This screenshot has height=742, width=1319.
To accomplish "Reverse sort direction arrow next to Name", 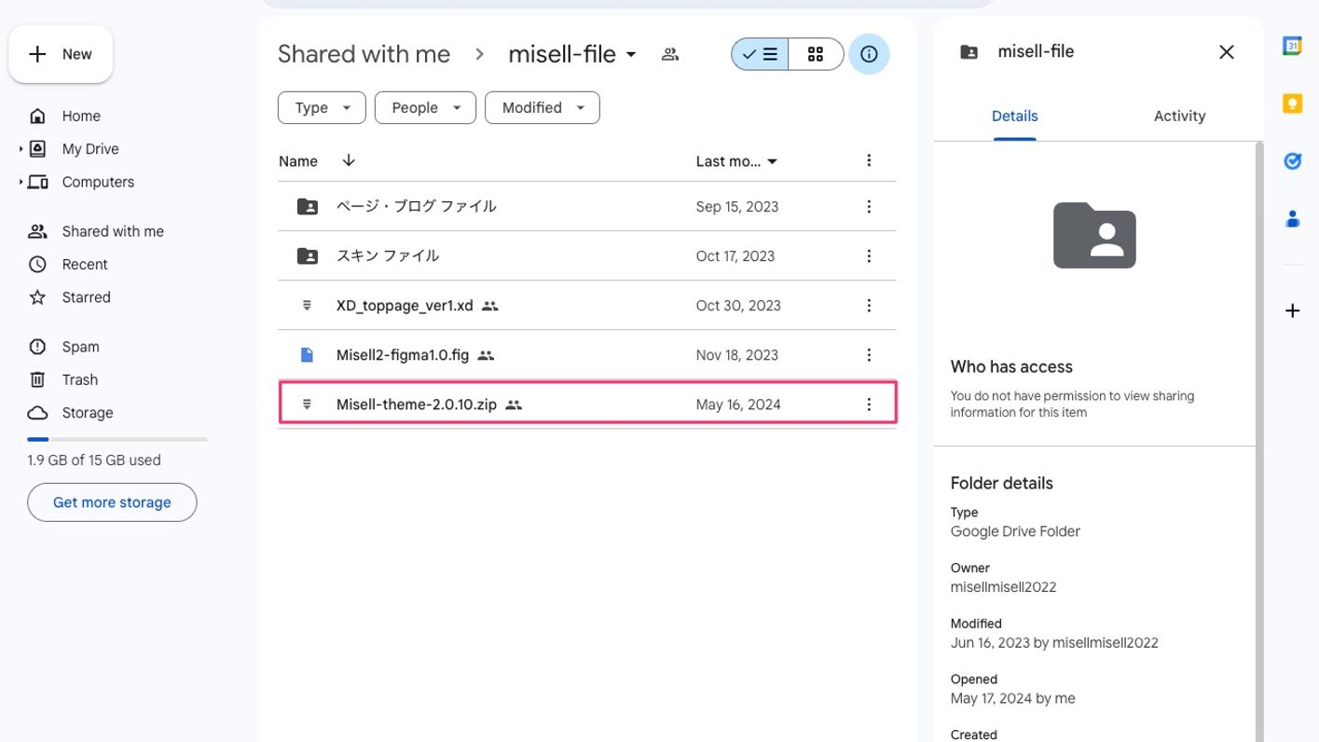I will coord(349,160).
